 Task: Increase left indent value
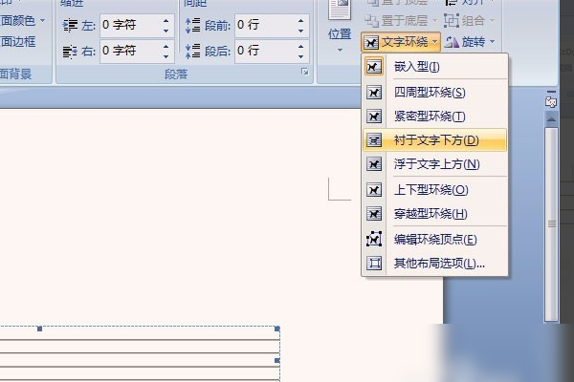[x=166, y=20]
